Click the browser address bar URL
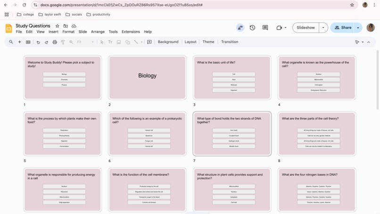 coord(121,5)
